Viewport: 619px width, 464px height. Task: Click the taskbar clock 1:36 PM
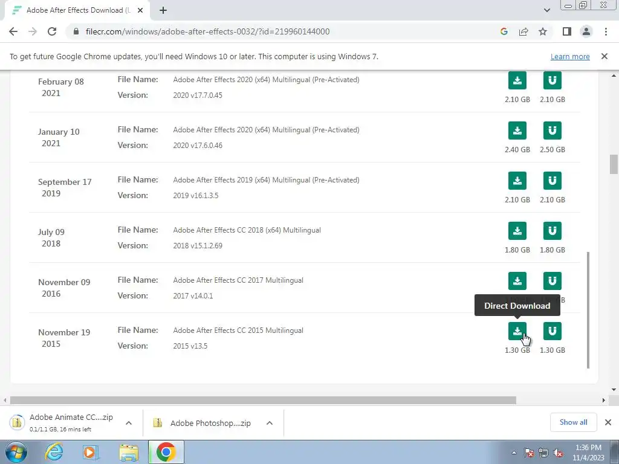tap(588, 453)
